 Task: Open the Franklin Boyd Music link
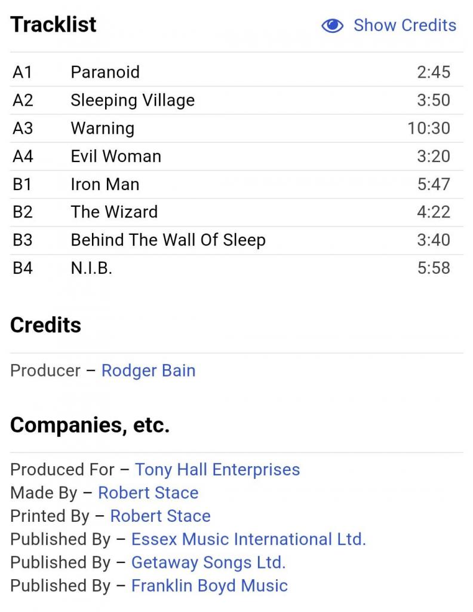[209, 586]
